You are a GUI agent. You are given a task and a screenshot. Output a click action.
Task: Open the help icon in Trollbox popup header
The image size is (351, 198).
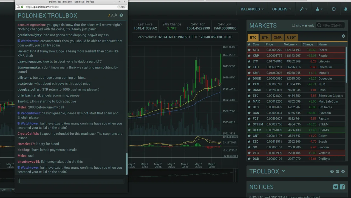tap(121, 15)
